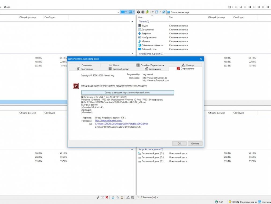
Task: Select the Видео folder icon
Action: [140, 25]
